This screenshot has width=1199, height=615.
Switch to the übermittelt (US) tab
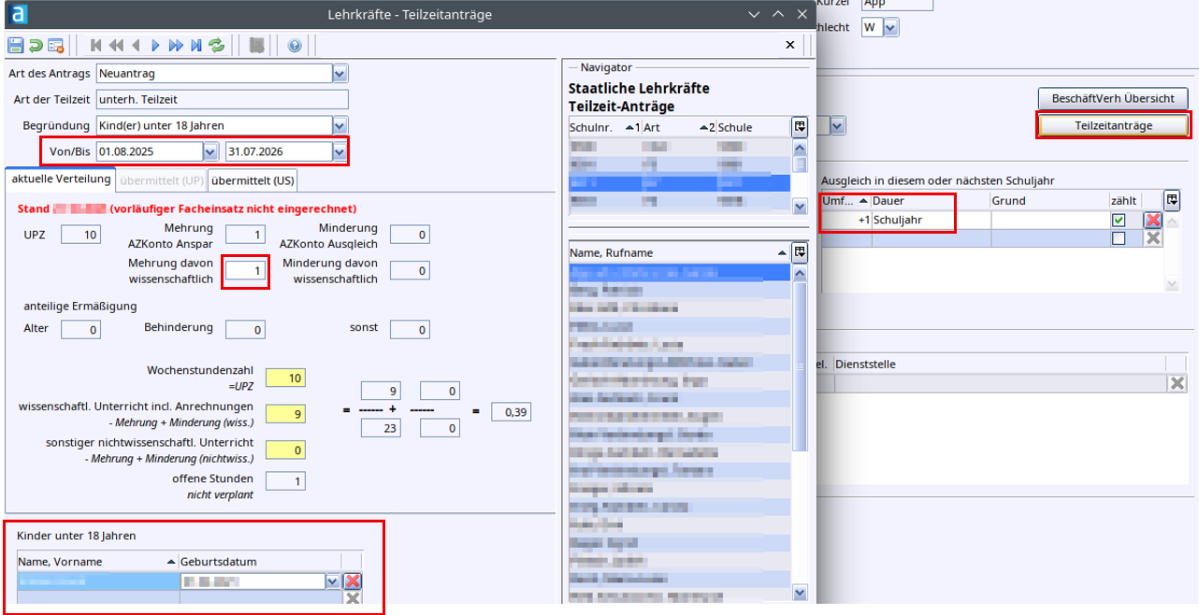(253, 179)
